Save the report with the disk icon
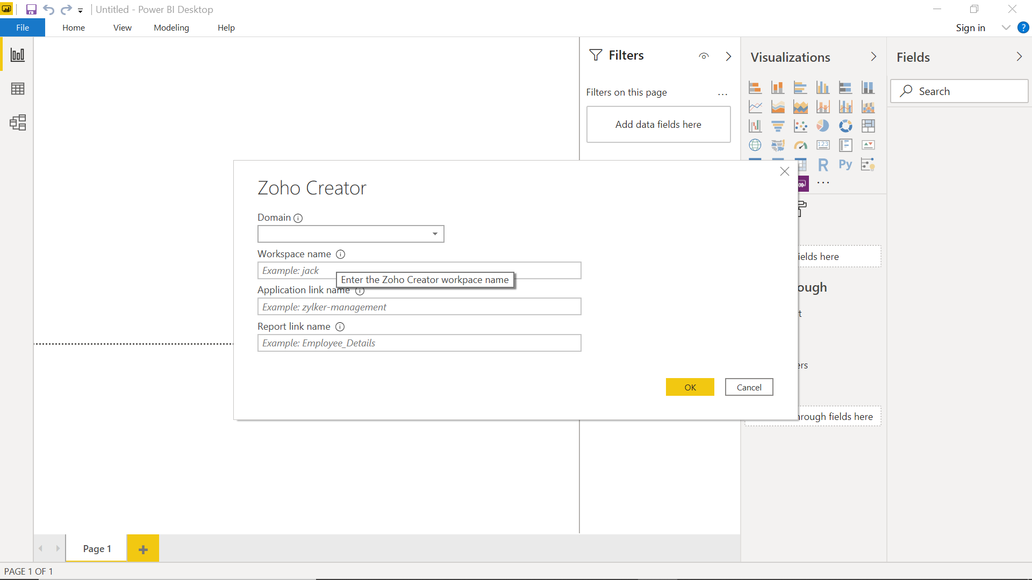 point(31,10)
